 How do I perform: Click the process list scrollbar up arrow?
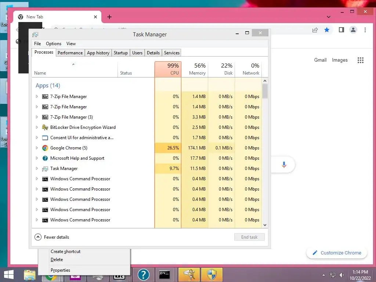[x=265, y=81]
